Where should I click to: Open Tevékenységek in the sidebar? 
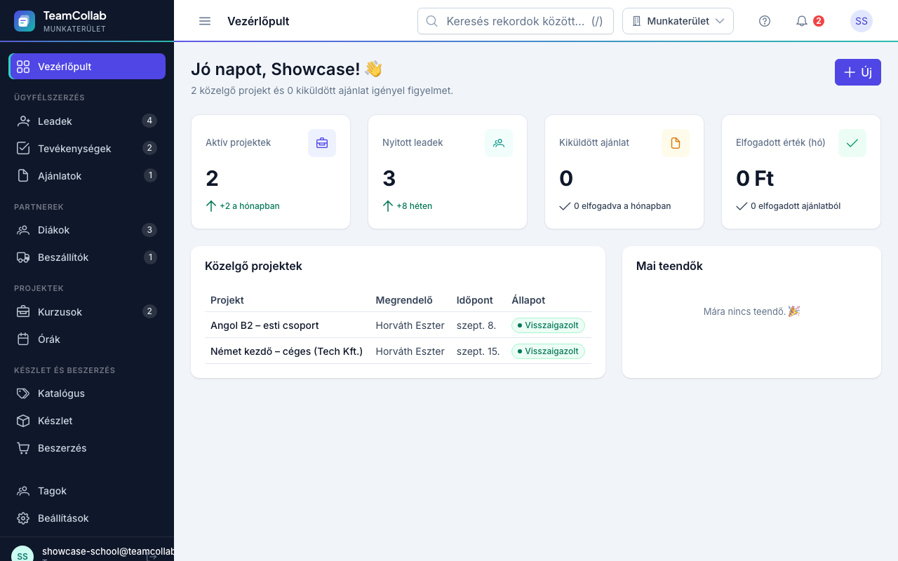click(87, 149)
